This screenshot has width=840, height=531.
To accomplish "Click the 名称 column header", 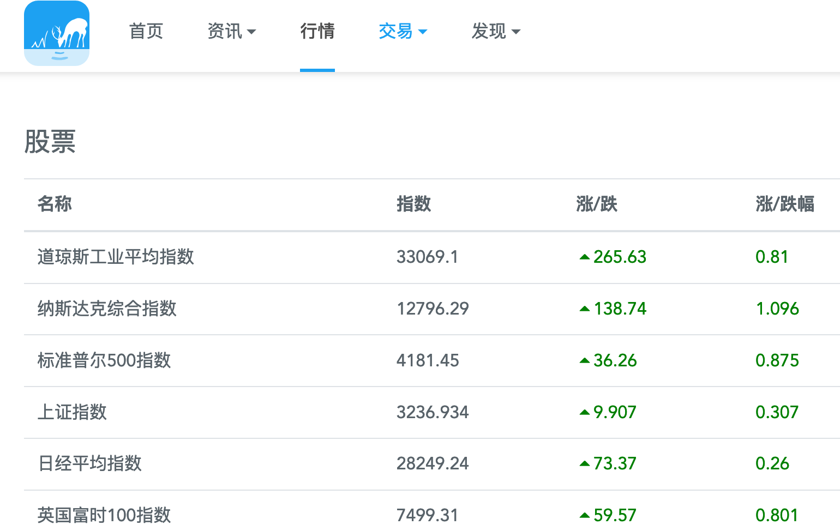I will click(x=55, y=204).
